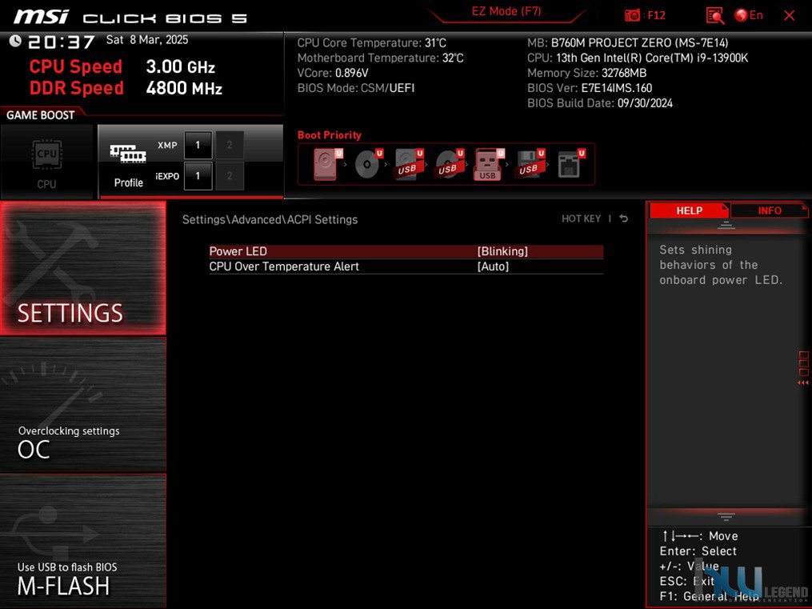Viewport: 812px width, 609px height.
Task: Click the help panel top scroll handle
Action: tap(726, 225)
